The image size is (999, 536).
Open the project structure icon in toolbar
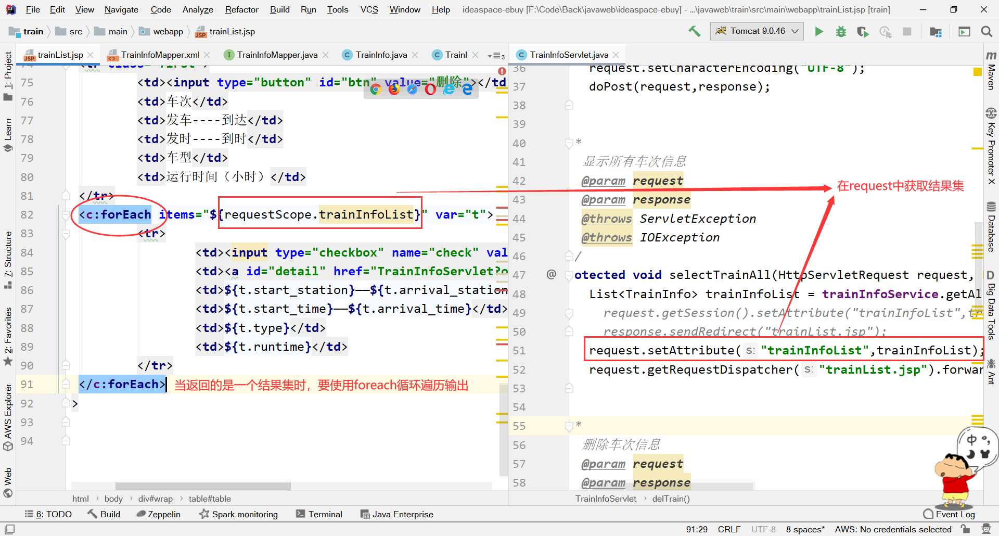pos(936,32)
